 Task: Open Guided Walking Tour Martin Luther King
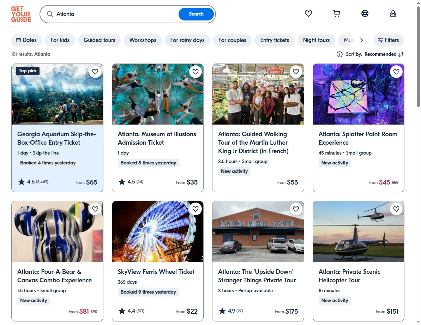(253, 143)
